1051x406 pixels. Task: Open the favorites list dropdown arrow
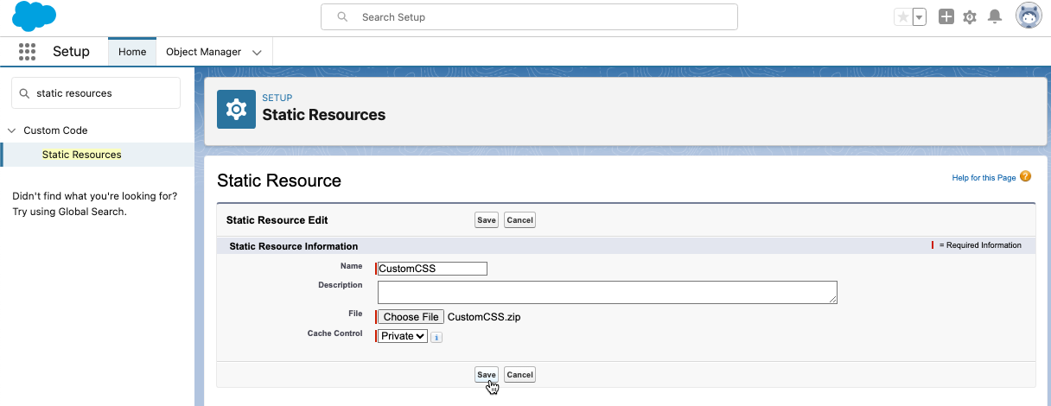tap(919, 17)
